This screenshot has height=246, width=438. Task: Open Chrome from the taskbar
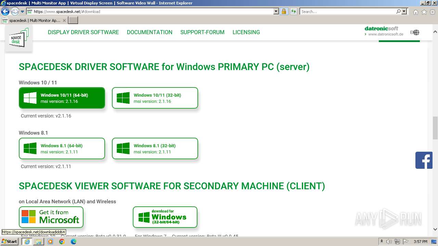[x=62, y=242]
